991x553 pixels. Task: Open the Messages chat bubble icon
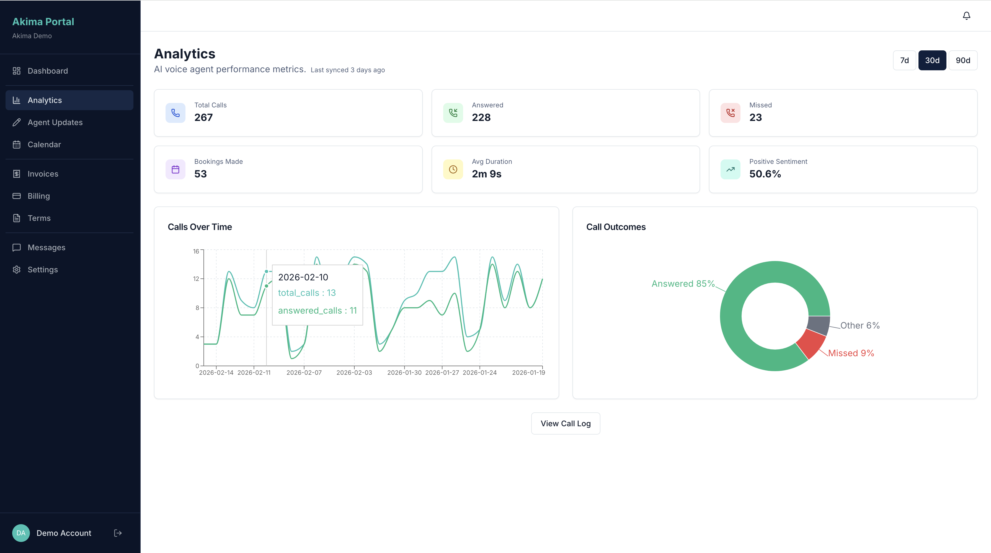coord(17,247)
